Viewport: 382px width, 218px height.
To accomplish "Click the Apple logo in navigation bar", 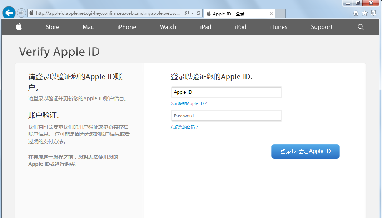I will (x=19, y=27).
